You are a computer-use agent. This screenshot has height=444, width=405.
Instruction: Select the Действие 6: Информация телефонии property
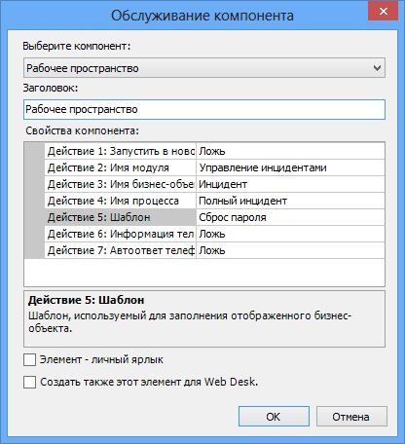click(121, 234)
